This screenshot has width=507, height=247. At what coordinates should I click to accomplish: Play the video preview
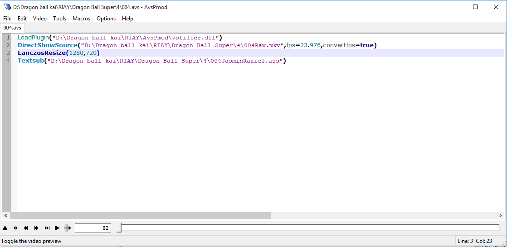[57, 228]
